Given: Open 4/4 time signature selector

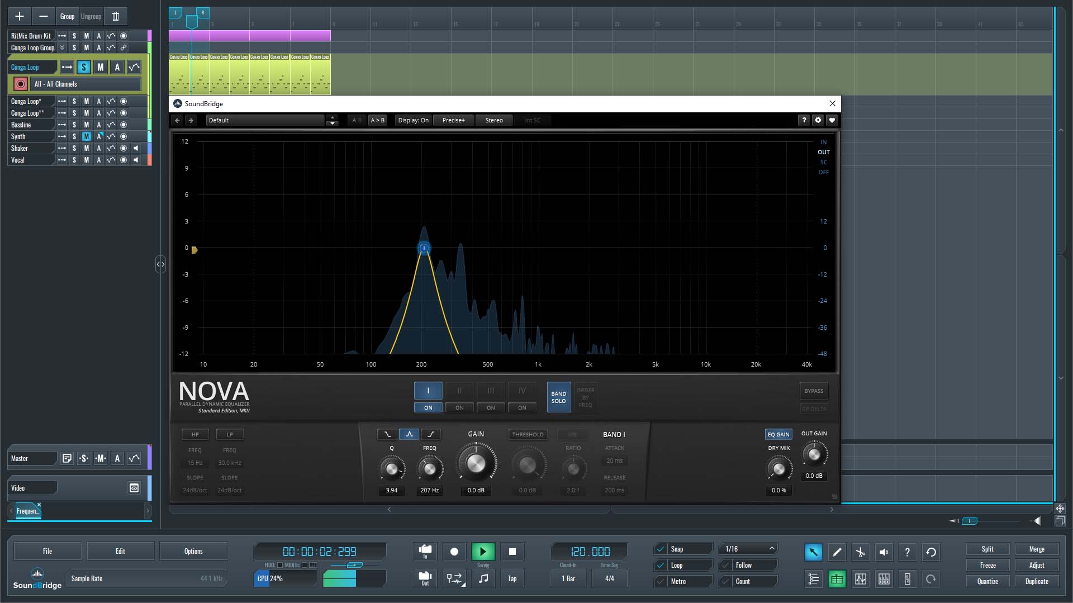Looking at the screenshot, I should [610, 579].
